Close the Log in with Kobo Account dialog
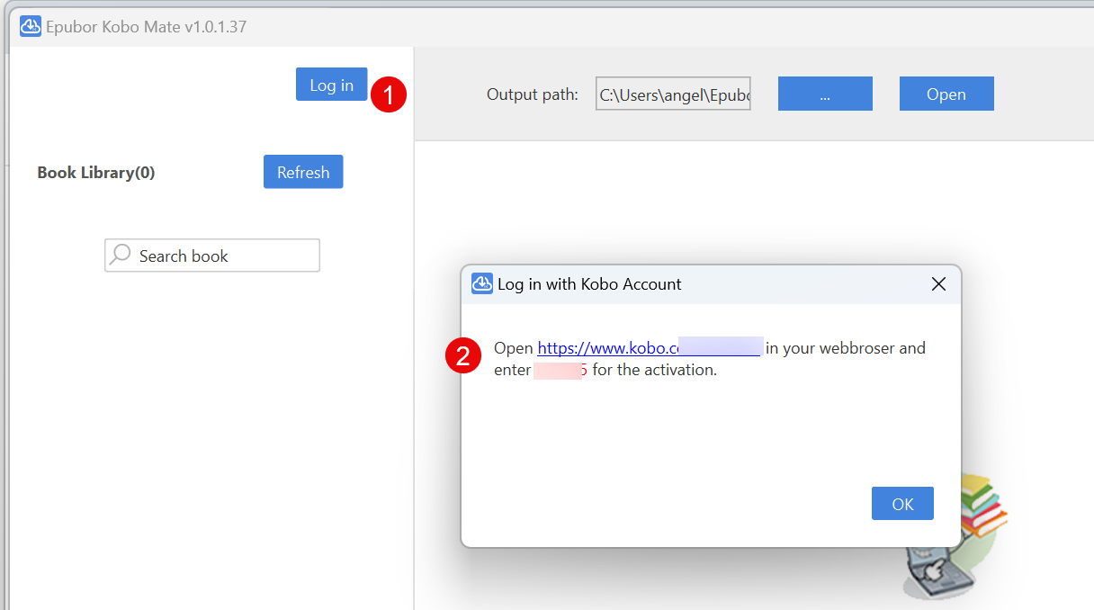The height and width of the screenshot is (610, 1094). 938,284
